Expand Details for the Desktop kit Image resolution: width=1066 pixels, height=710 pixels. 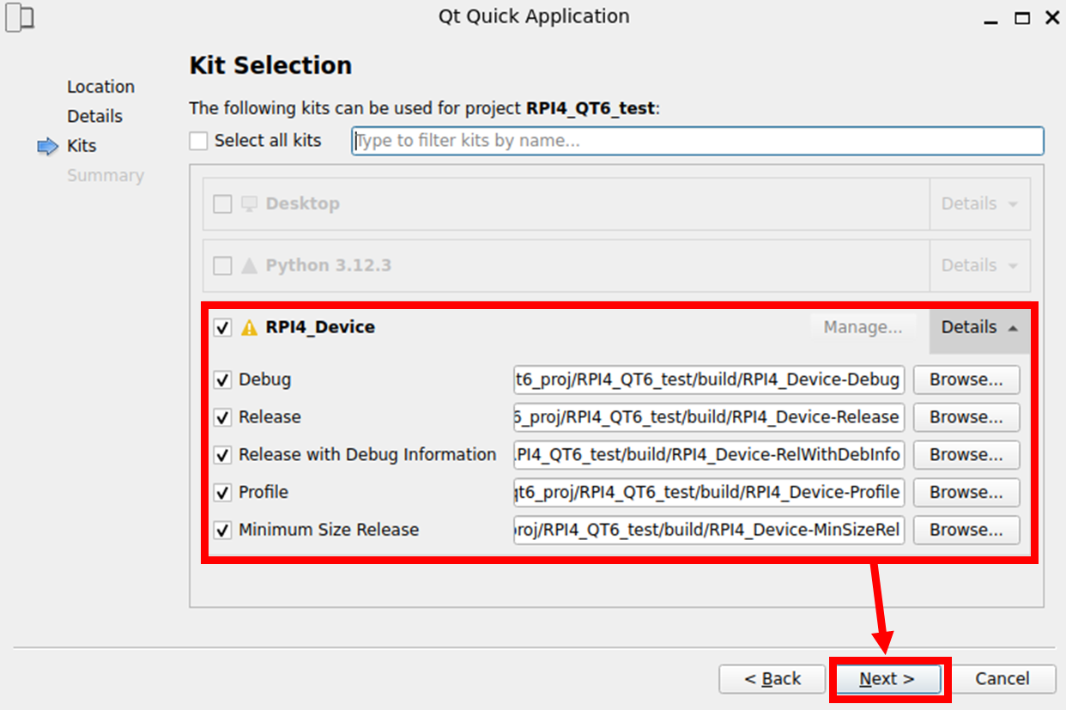pos(979,204)
